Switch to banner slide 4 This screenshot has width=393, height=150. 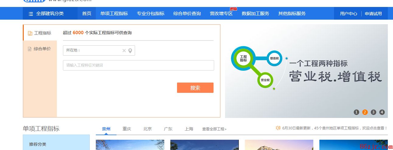pyautogui.click(x=382, y=112)
